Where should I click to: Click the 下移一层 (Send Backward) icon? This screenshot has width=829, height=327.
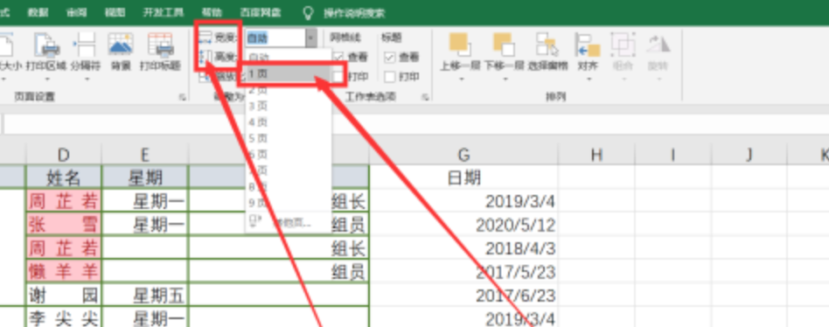[504, 45]
